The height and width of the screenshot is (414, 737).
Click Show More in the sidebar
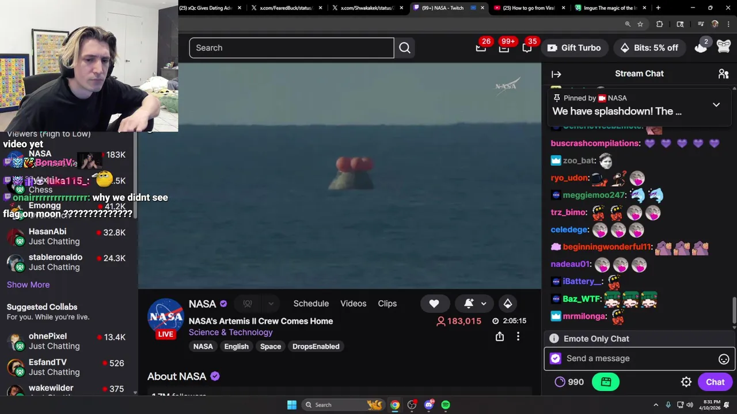pyautogui.click(x=28, y=285)
